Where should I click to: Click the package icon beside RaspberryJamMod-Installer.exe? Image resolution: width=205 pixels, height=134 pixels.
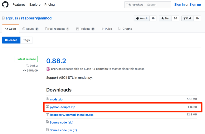(47, 114)
